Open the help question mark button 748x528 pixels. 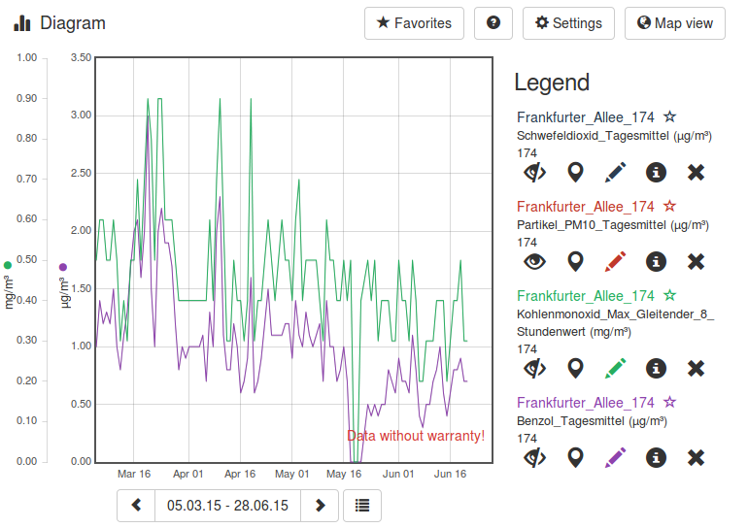[493, 23]
